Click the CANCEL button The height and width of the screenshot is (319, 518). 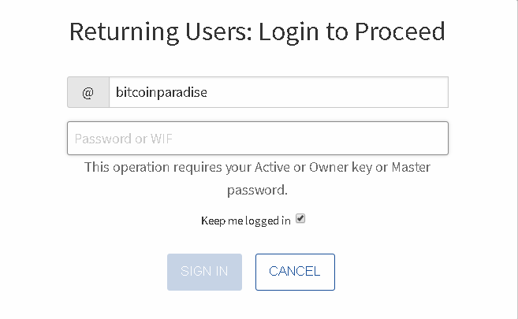coord(295,272)
